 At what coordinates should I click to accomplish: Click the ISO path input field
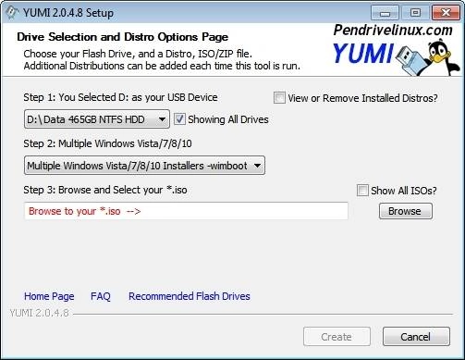point(186,211)
